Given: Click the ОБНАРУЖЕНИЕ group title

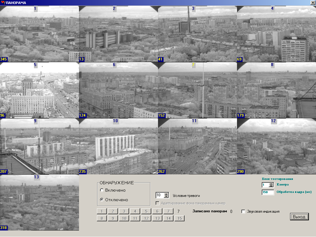Looking at the screenshot, I should coord(116,183).
